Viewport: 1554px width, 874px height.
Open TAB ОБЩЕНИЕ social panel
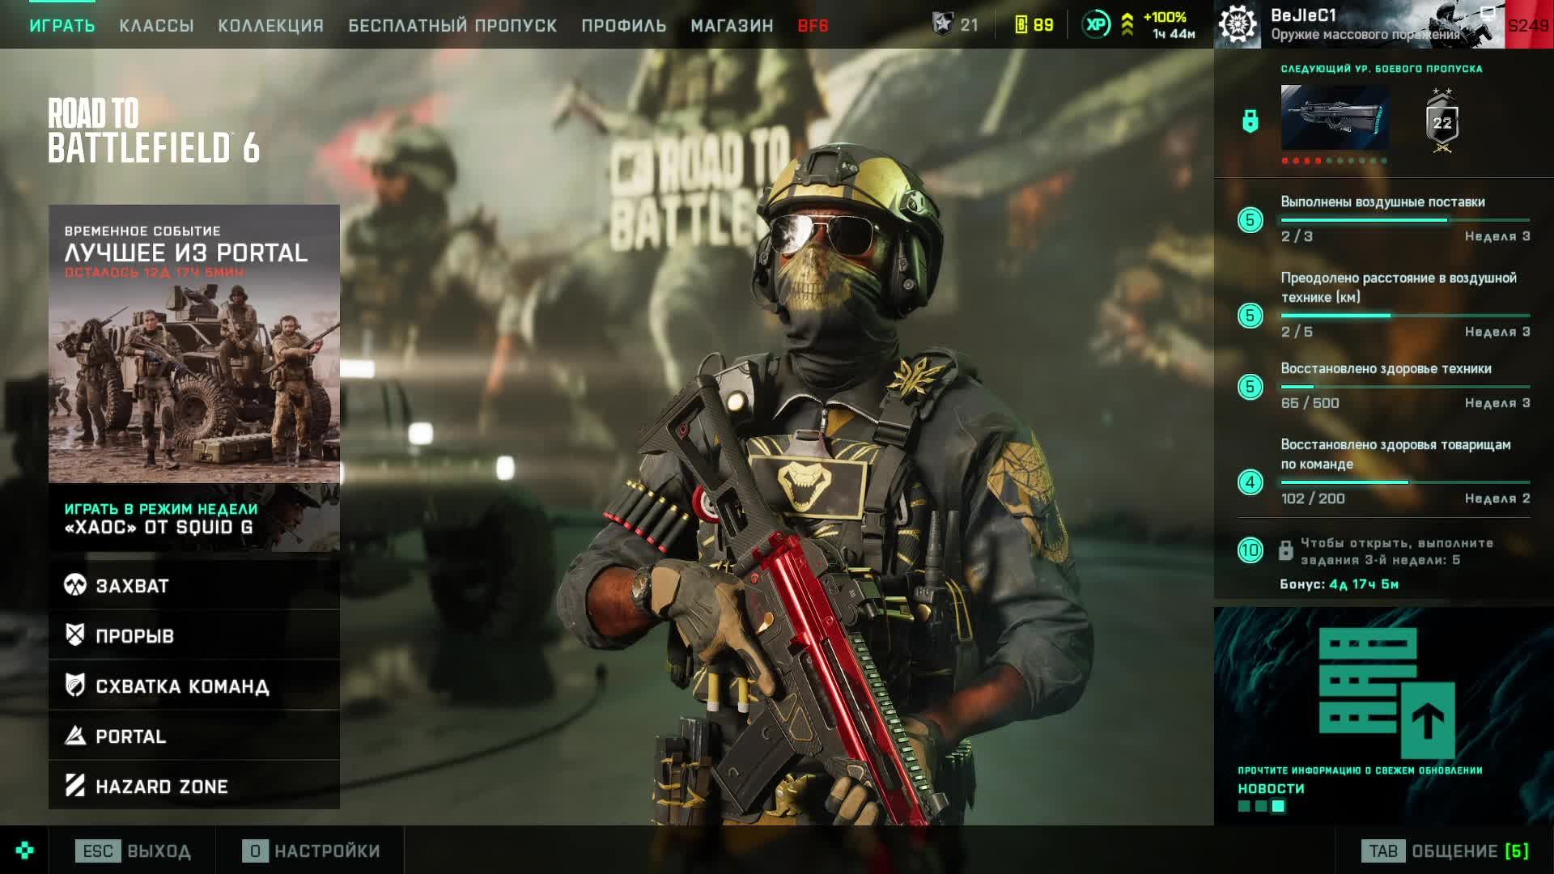pos(1446,851)
